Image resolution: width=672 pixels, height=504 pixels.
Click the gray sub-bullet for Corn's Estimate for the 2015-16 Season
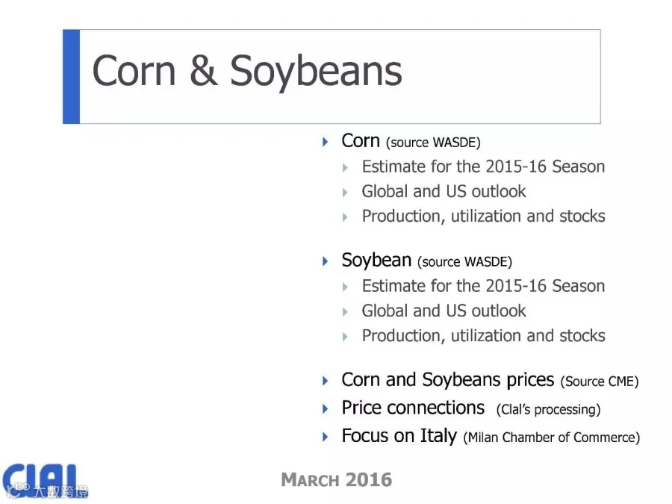(346, 167)
